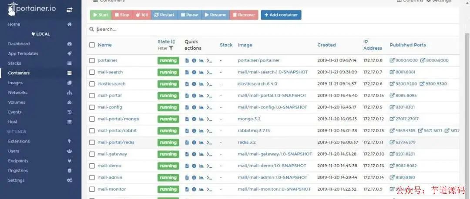This screenshot has height=199, width=470.
Task: Open logs icon for mall-gateway row
Action: pos(187,154)
